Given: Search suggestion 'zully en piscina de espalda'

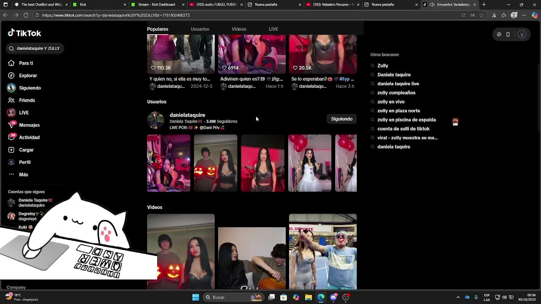Looking at the screenshot, I should [407, 120].
